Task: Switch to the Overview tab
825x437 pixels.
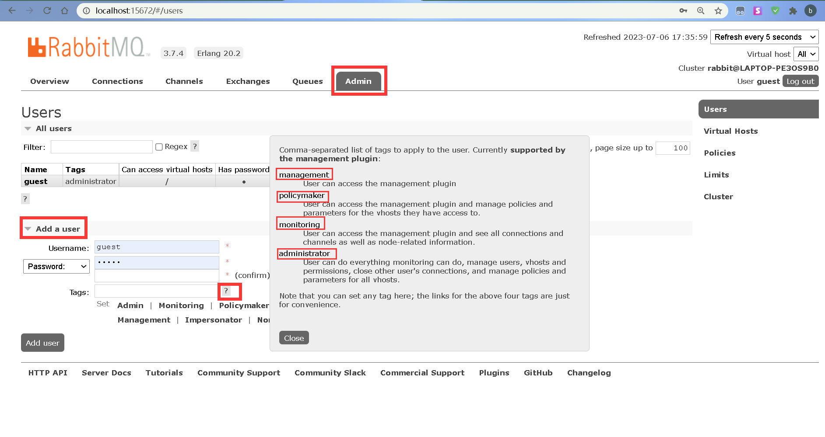Action: [x=49, y=81]
